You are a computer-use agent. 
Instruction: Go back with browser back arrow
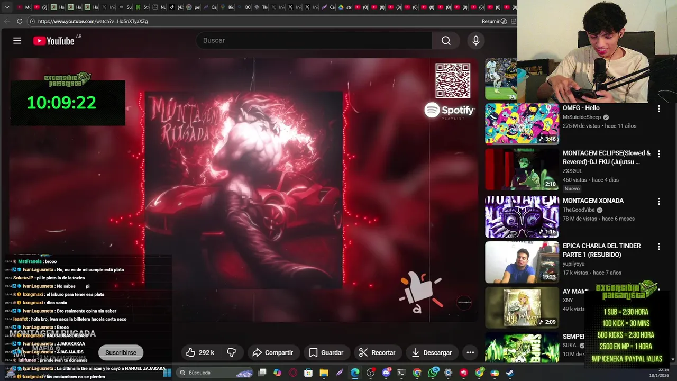click(7, 21)
